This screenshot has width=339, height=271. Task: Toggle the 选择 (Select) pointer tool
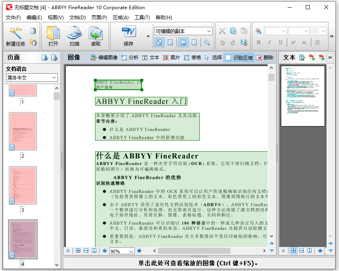point(213,58)
